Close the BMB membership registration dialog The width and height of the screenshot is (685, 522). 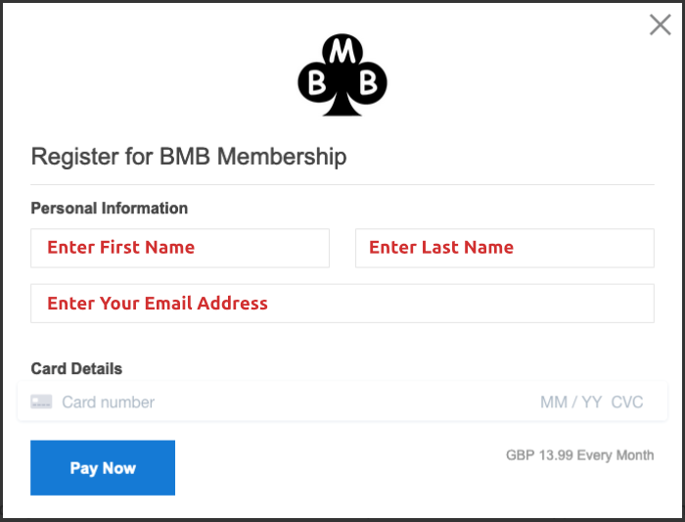click(x=661, y=25)
